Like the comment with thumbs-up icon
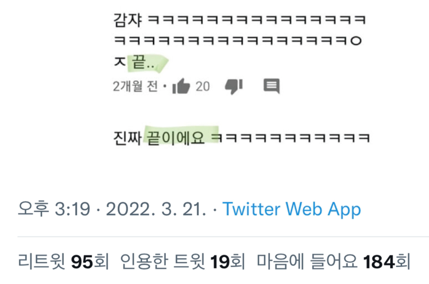429x284 pixels. click(x=181, y=86)
